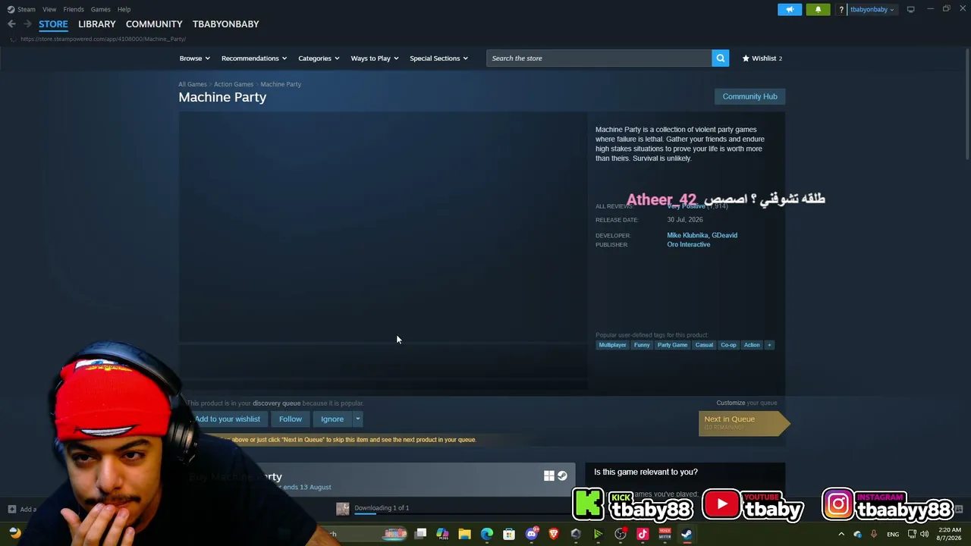Go back with the Steam back arrow
This screenshot has width=971, height=546.
pyautogui.click(x=11, y=24)
